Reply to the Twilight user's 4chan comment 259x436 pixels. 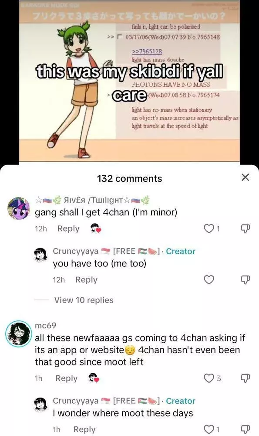(68, 228)
